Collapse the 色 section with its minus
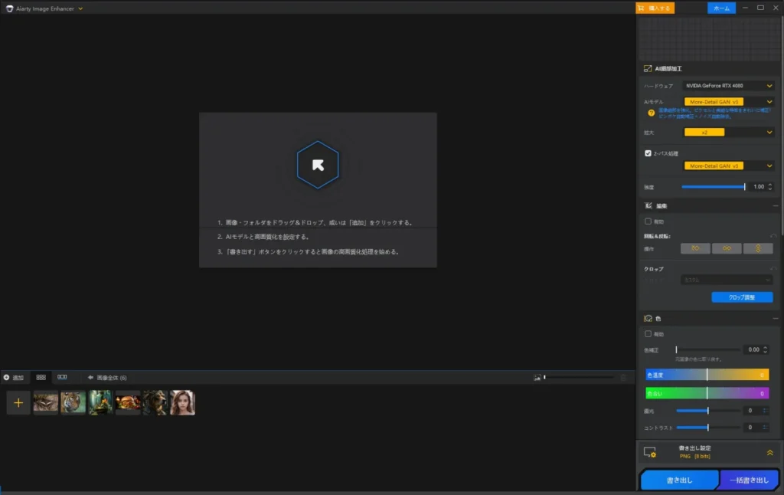The height and width of the screenshot is (495, 784). [775, 318]
